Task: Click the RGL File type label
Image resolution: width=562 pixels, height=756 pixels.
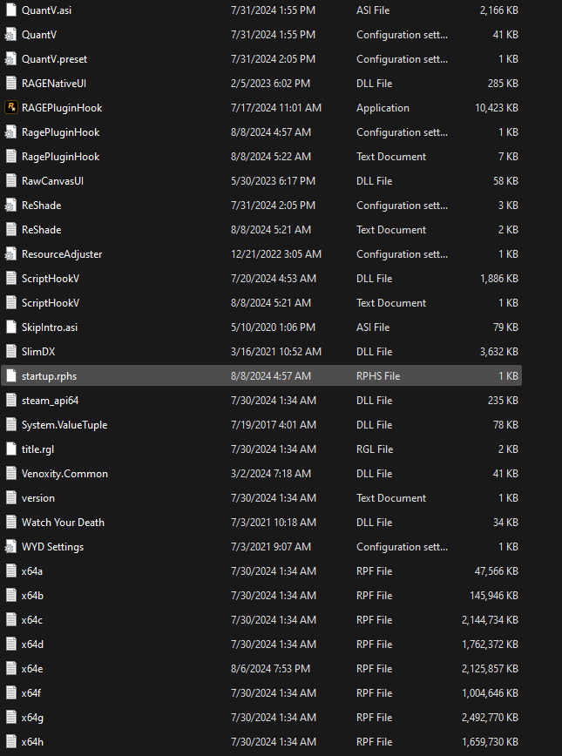Action: (x=375, y=449)
